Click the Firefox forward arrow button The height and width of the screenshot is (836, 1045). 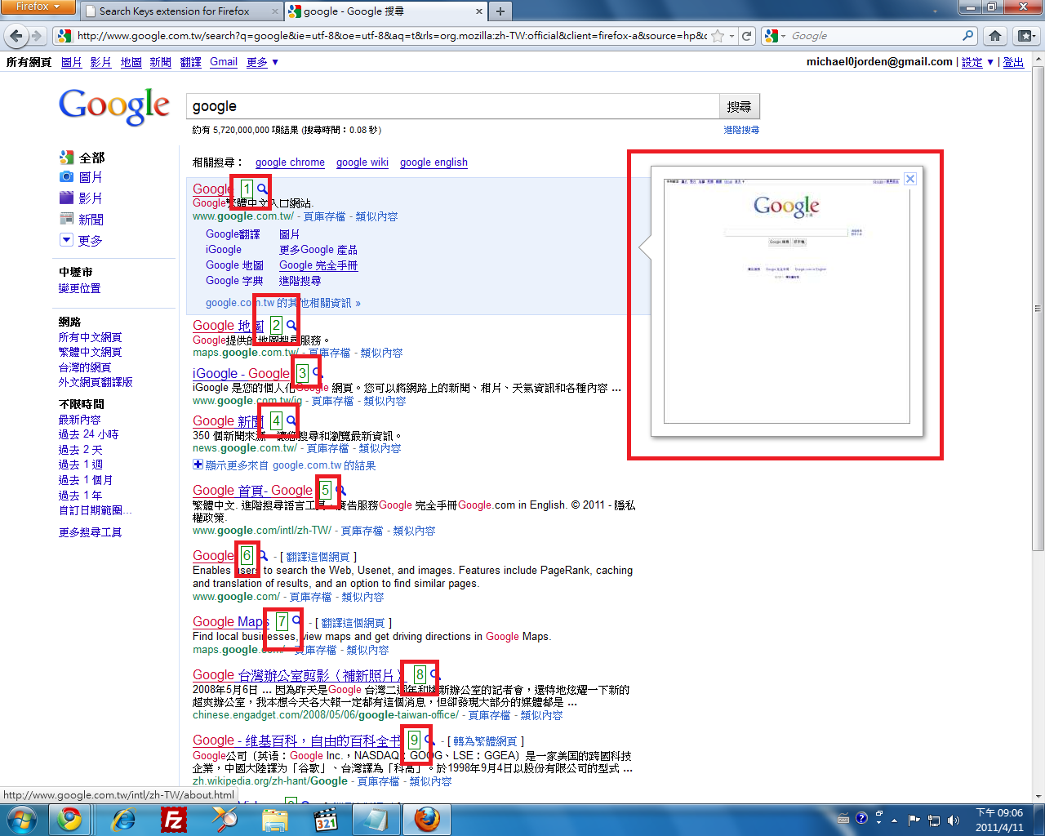36,35
